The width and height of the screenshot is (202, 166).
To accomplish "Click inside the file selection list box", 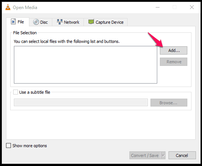I will (x=85, y=65).
